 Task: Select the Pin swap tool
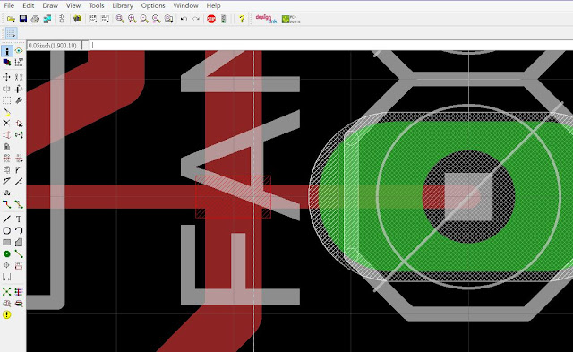coord(6,135)
